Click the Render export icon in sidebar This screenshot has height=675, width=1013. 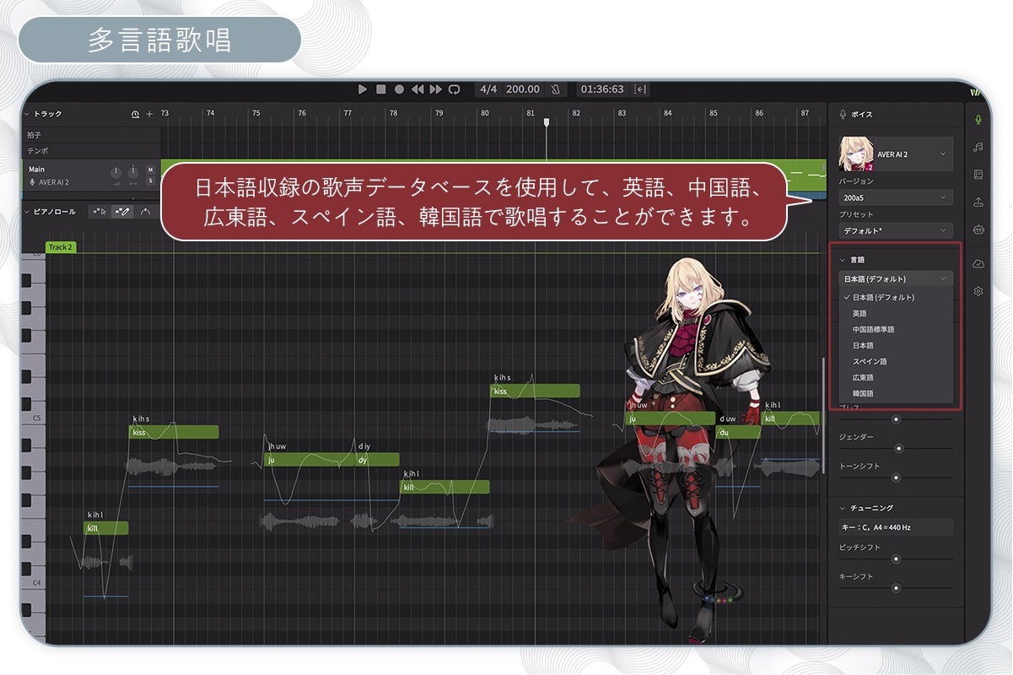pyautogui.click(x=978, y=202)
